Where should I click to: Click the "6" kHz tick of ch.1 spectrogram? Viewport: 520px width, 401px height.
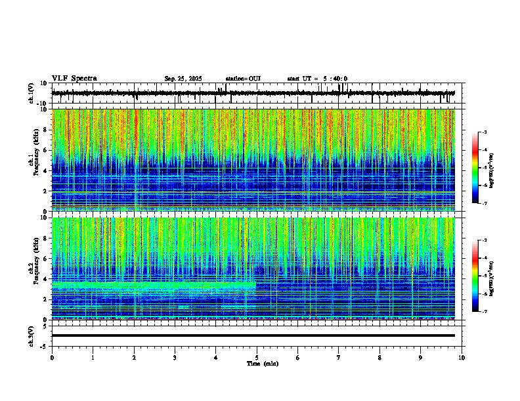coord(45,151)
